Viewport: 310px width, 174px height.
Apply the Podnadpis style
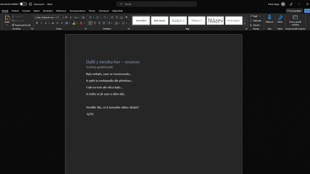[x=234, y=20]
